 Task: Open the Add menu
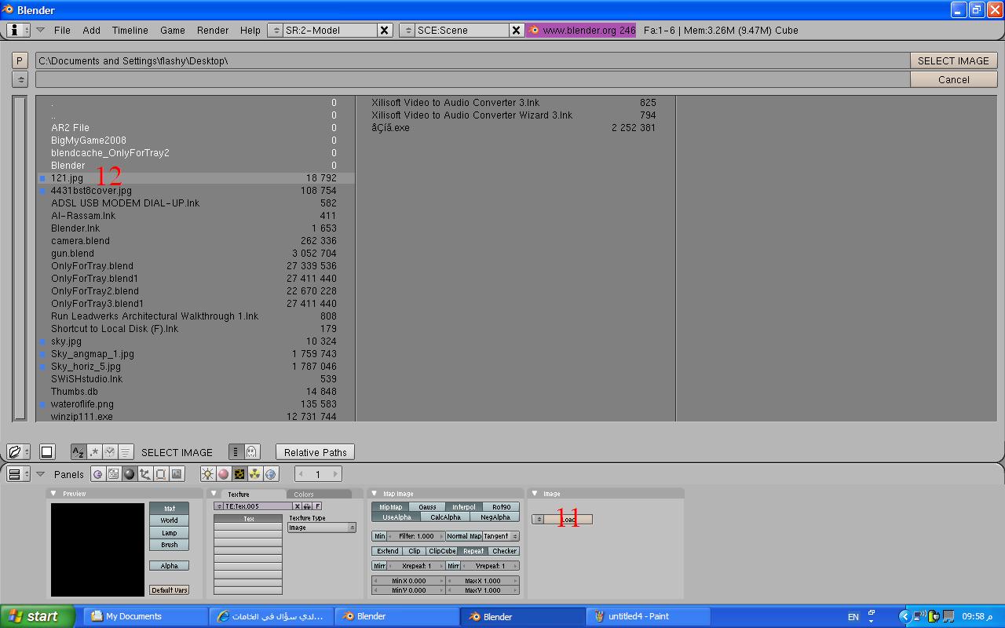pyautogui.click(x=91, y=30)
